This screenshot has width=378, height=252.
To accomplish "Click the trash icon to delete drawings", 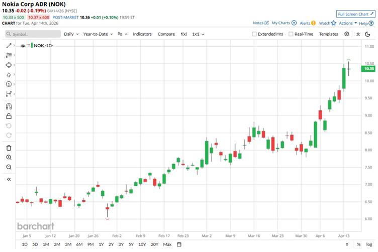I will tap(9, 148).
